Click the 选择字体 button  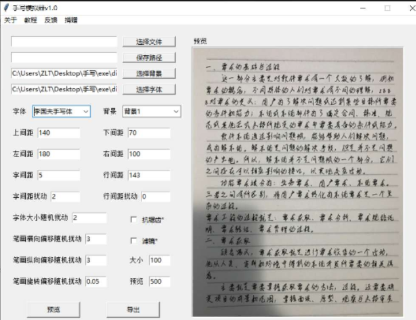[148, 89]
